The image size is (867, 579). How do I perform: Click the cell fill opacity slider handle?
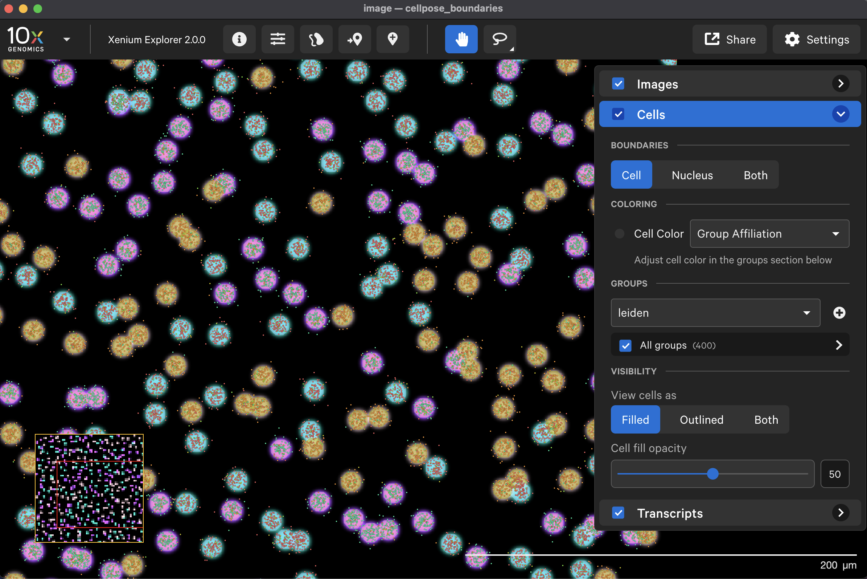[713, 474]
